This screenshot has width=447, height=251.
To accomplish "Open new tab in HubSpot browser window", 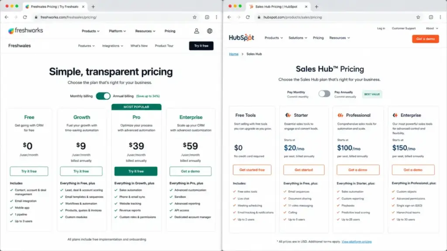I will (x=316, y=7).
